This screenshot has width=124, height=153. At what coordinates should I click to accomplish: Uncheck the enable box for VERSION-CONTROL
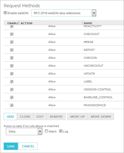click(12, 90)
